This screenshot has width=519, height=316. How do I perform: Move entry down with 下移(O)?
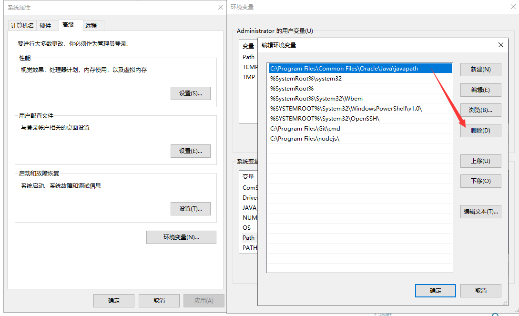[480, 181]
